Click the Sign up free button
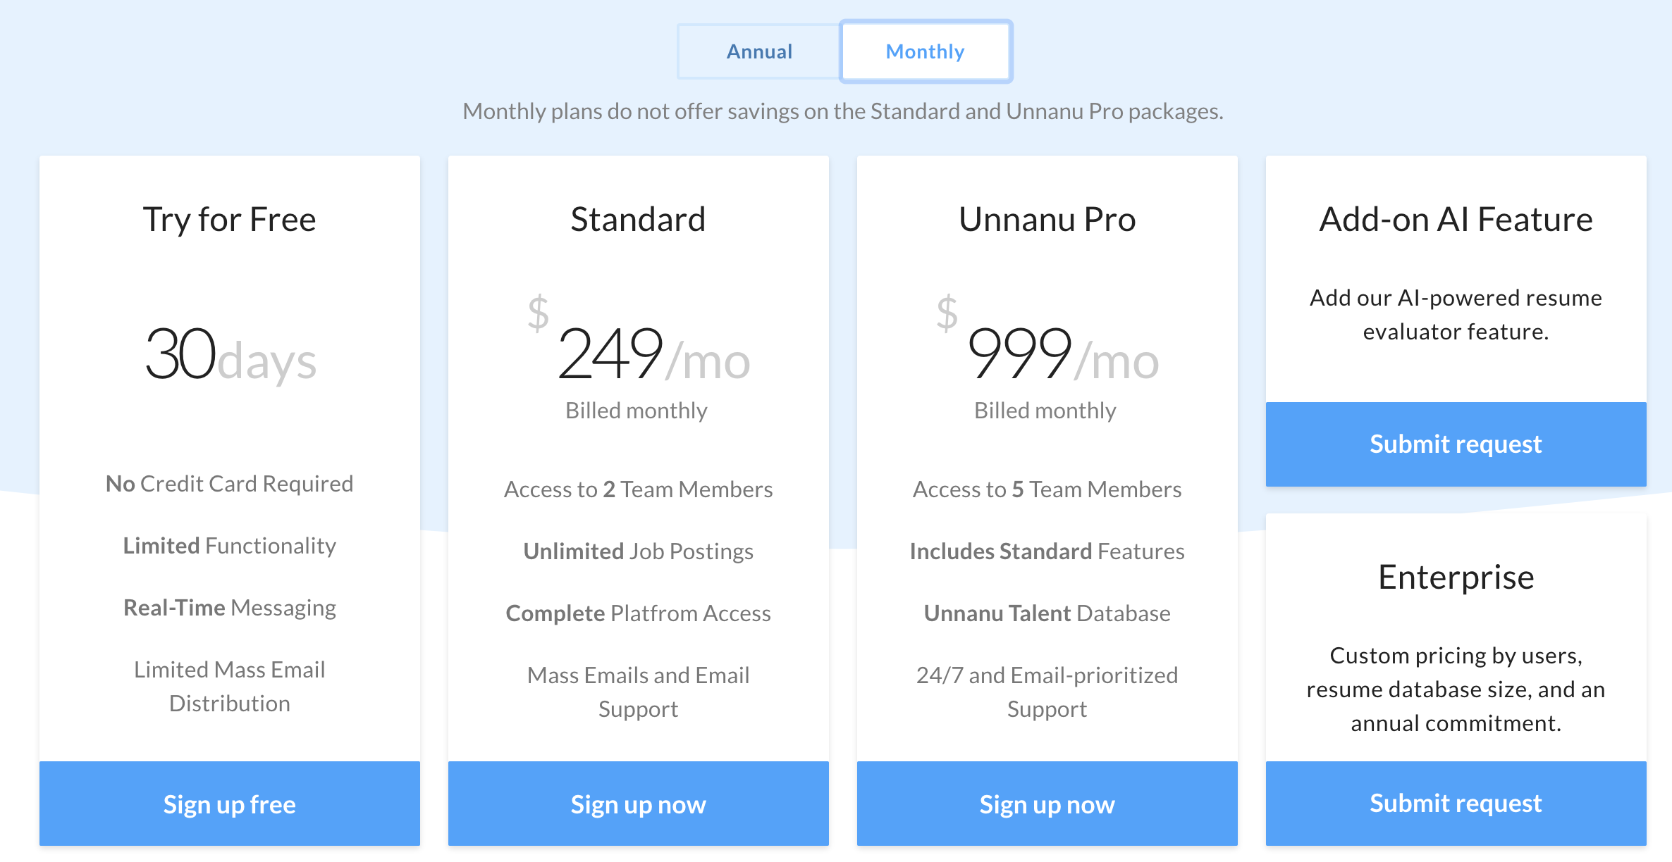Image resolution: width=1672 pixels, height=862 pixels. [230, 804]
